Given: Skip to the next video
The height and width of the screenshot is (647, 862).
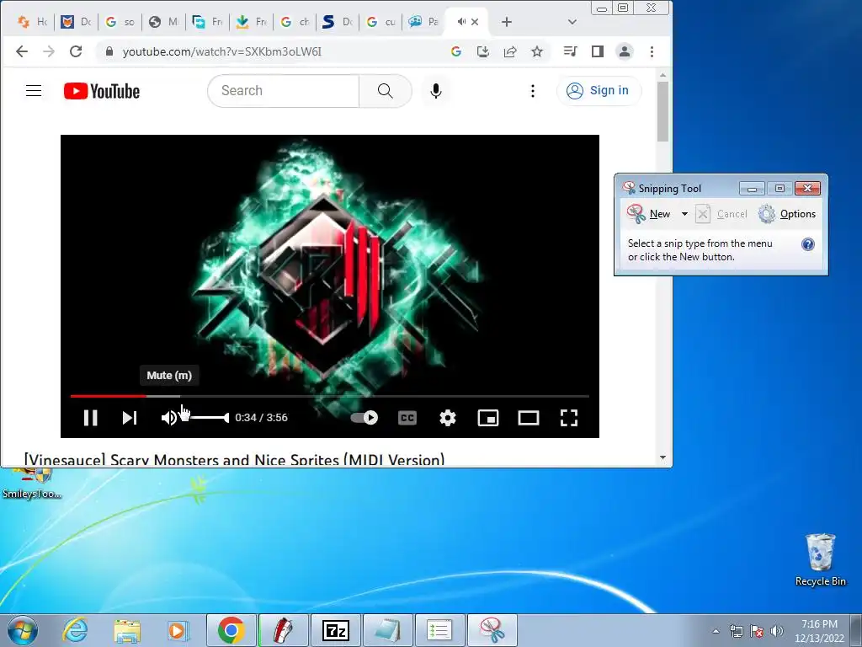Looking at the screenshot, I should click(129, 418).
